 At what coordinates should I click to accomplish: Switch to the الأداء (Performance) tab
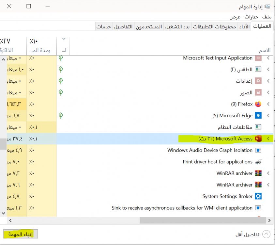click(x=244, y=26)
